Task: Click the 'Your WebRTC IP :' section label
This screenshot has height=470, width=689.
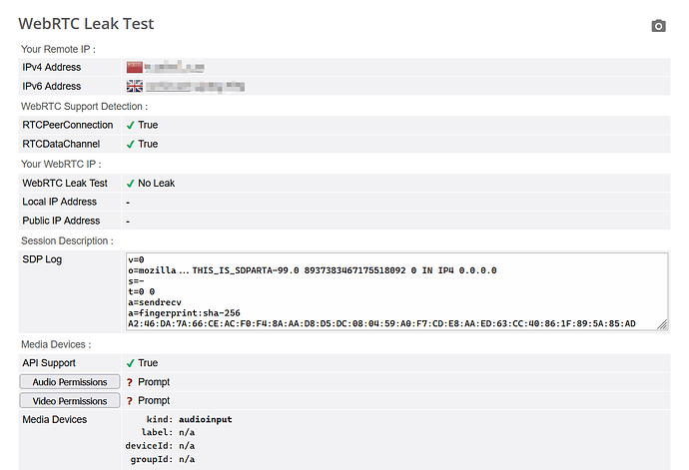Action: [x=61, y=164]
